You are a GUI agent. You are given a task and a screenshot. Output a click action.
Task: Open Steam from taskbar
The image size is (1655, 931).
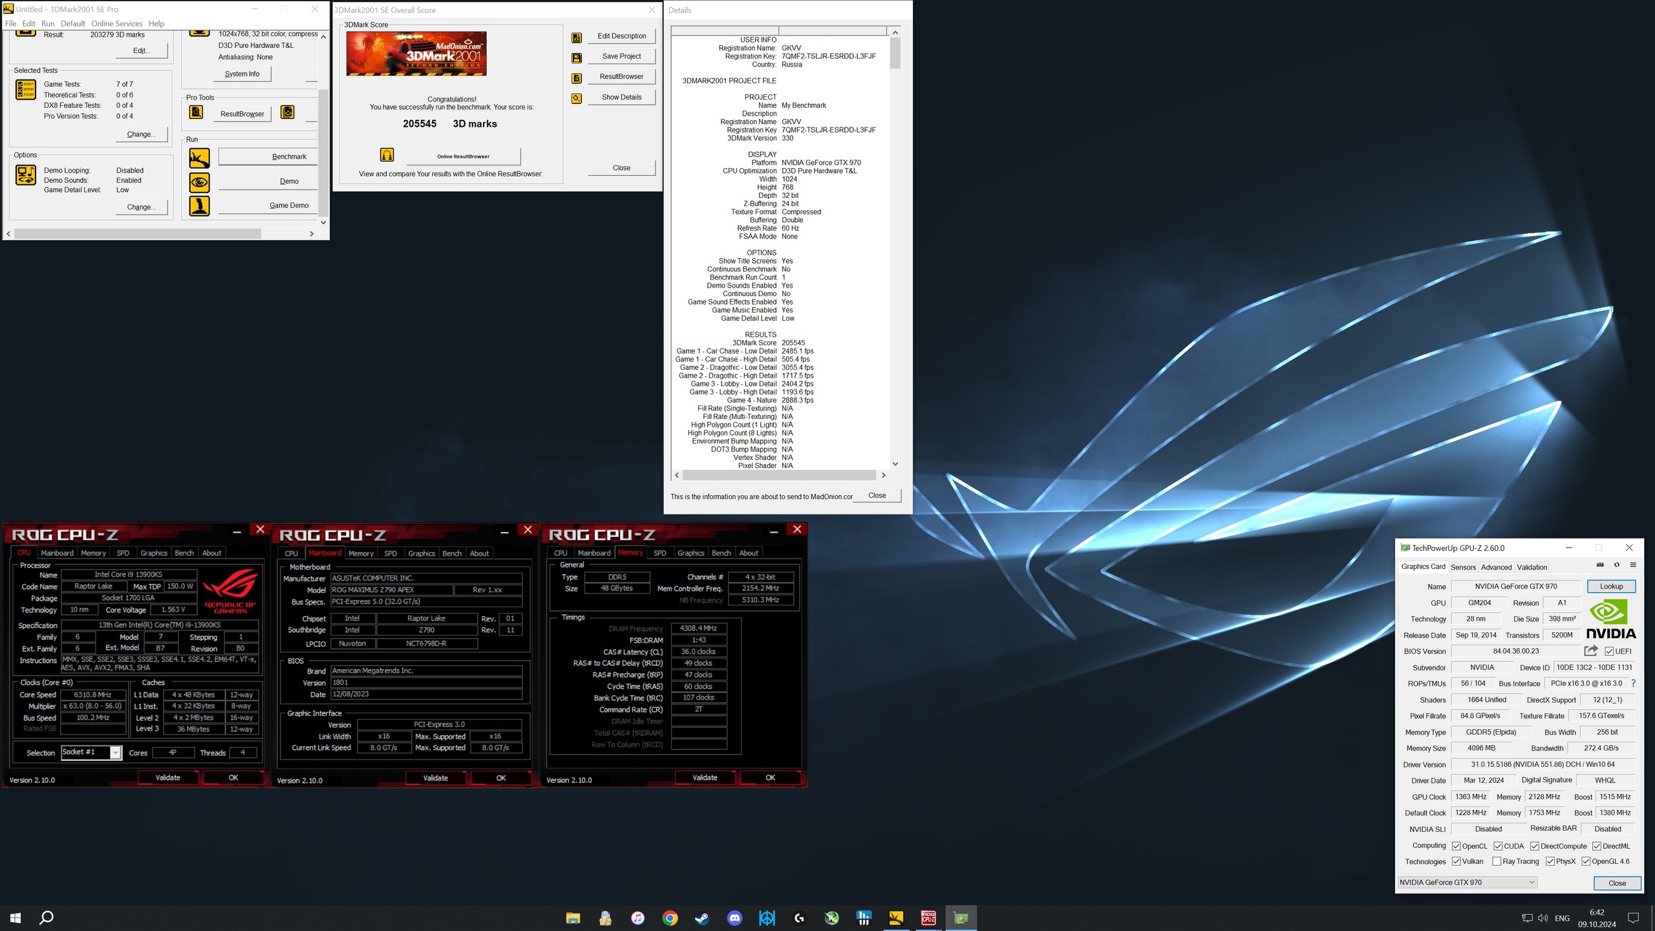[702, 918]
